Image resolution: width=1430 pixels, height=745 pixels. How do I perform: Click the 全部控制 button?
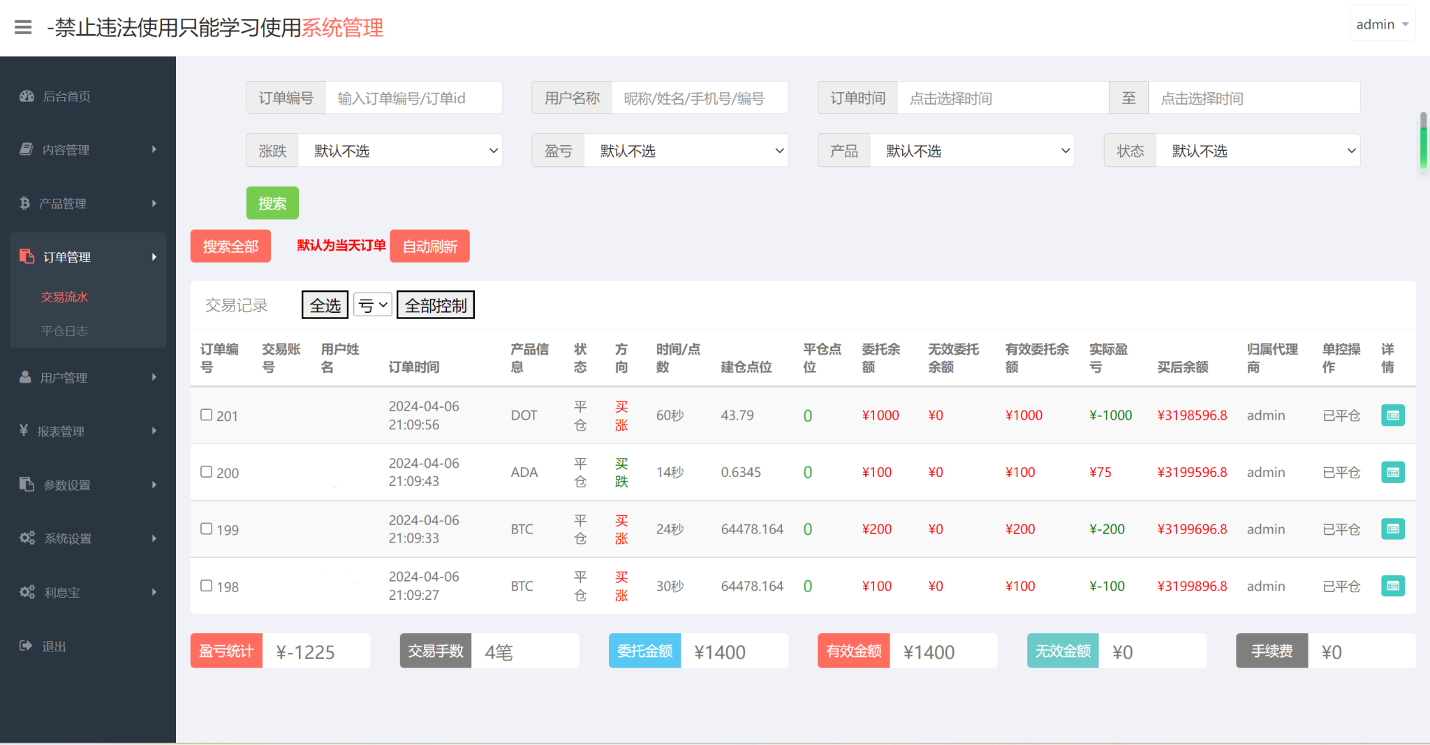tap(436, 305)
